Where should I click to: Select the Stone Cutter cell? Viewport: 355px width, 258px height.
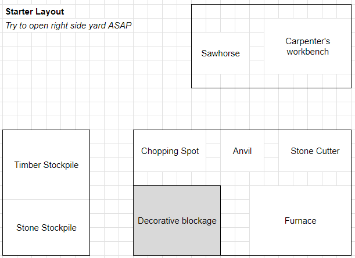tap(315, 151)
